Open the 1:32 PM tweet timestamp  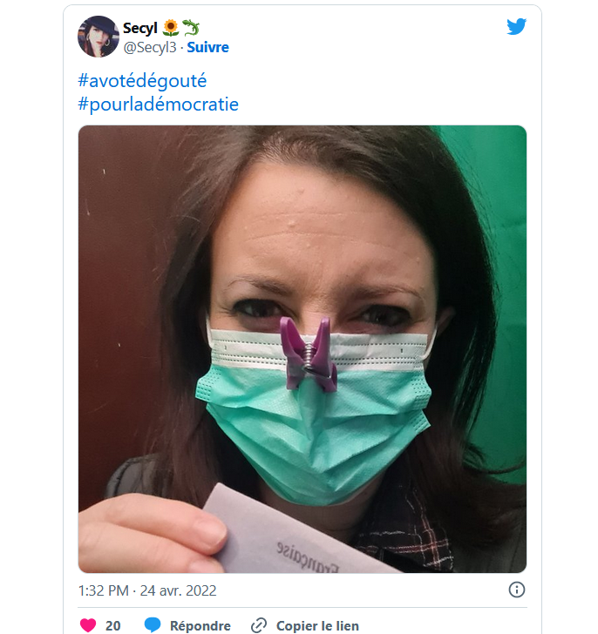[x=104, y=590]
